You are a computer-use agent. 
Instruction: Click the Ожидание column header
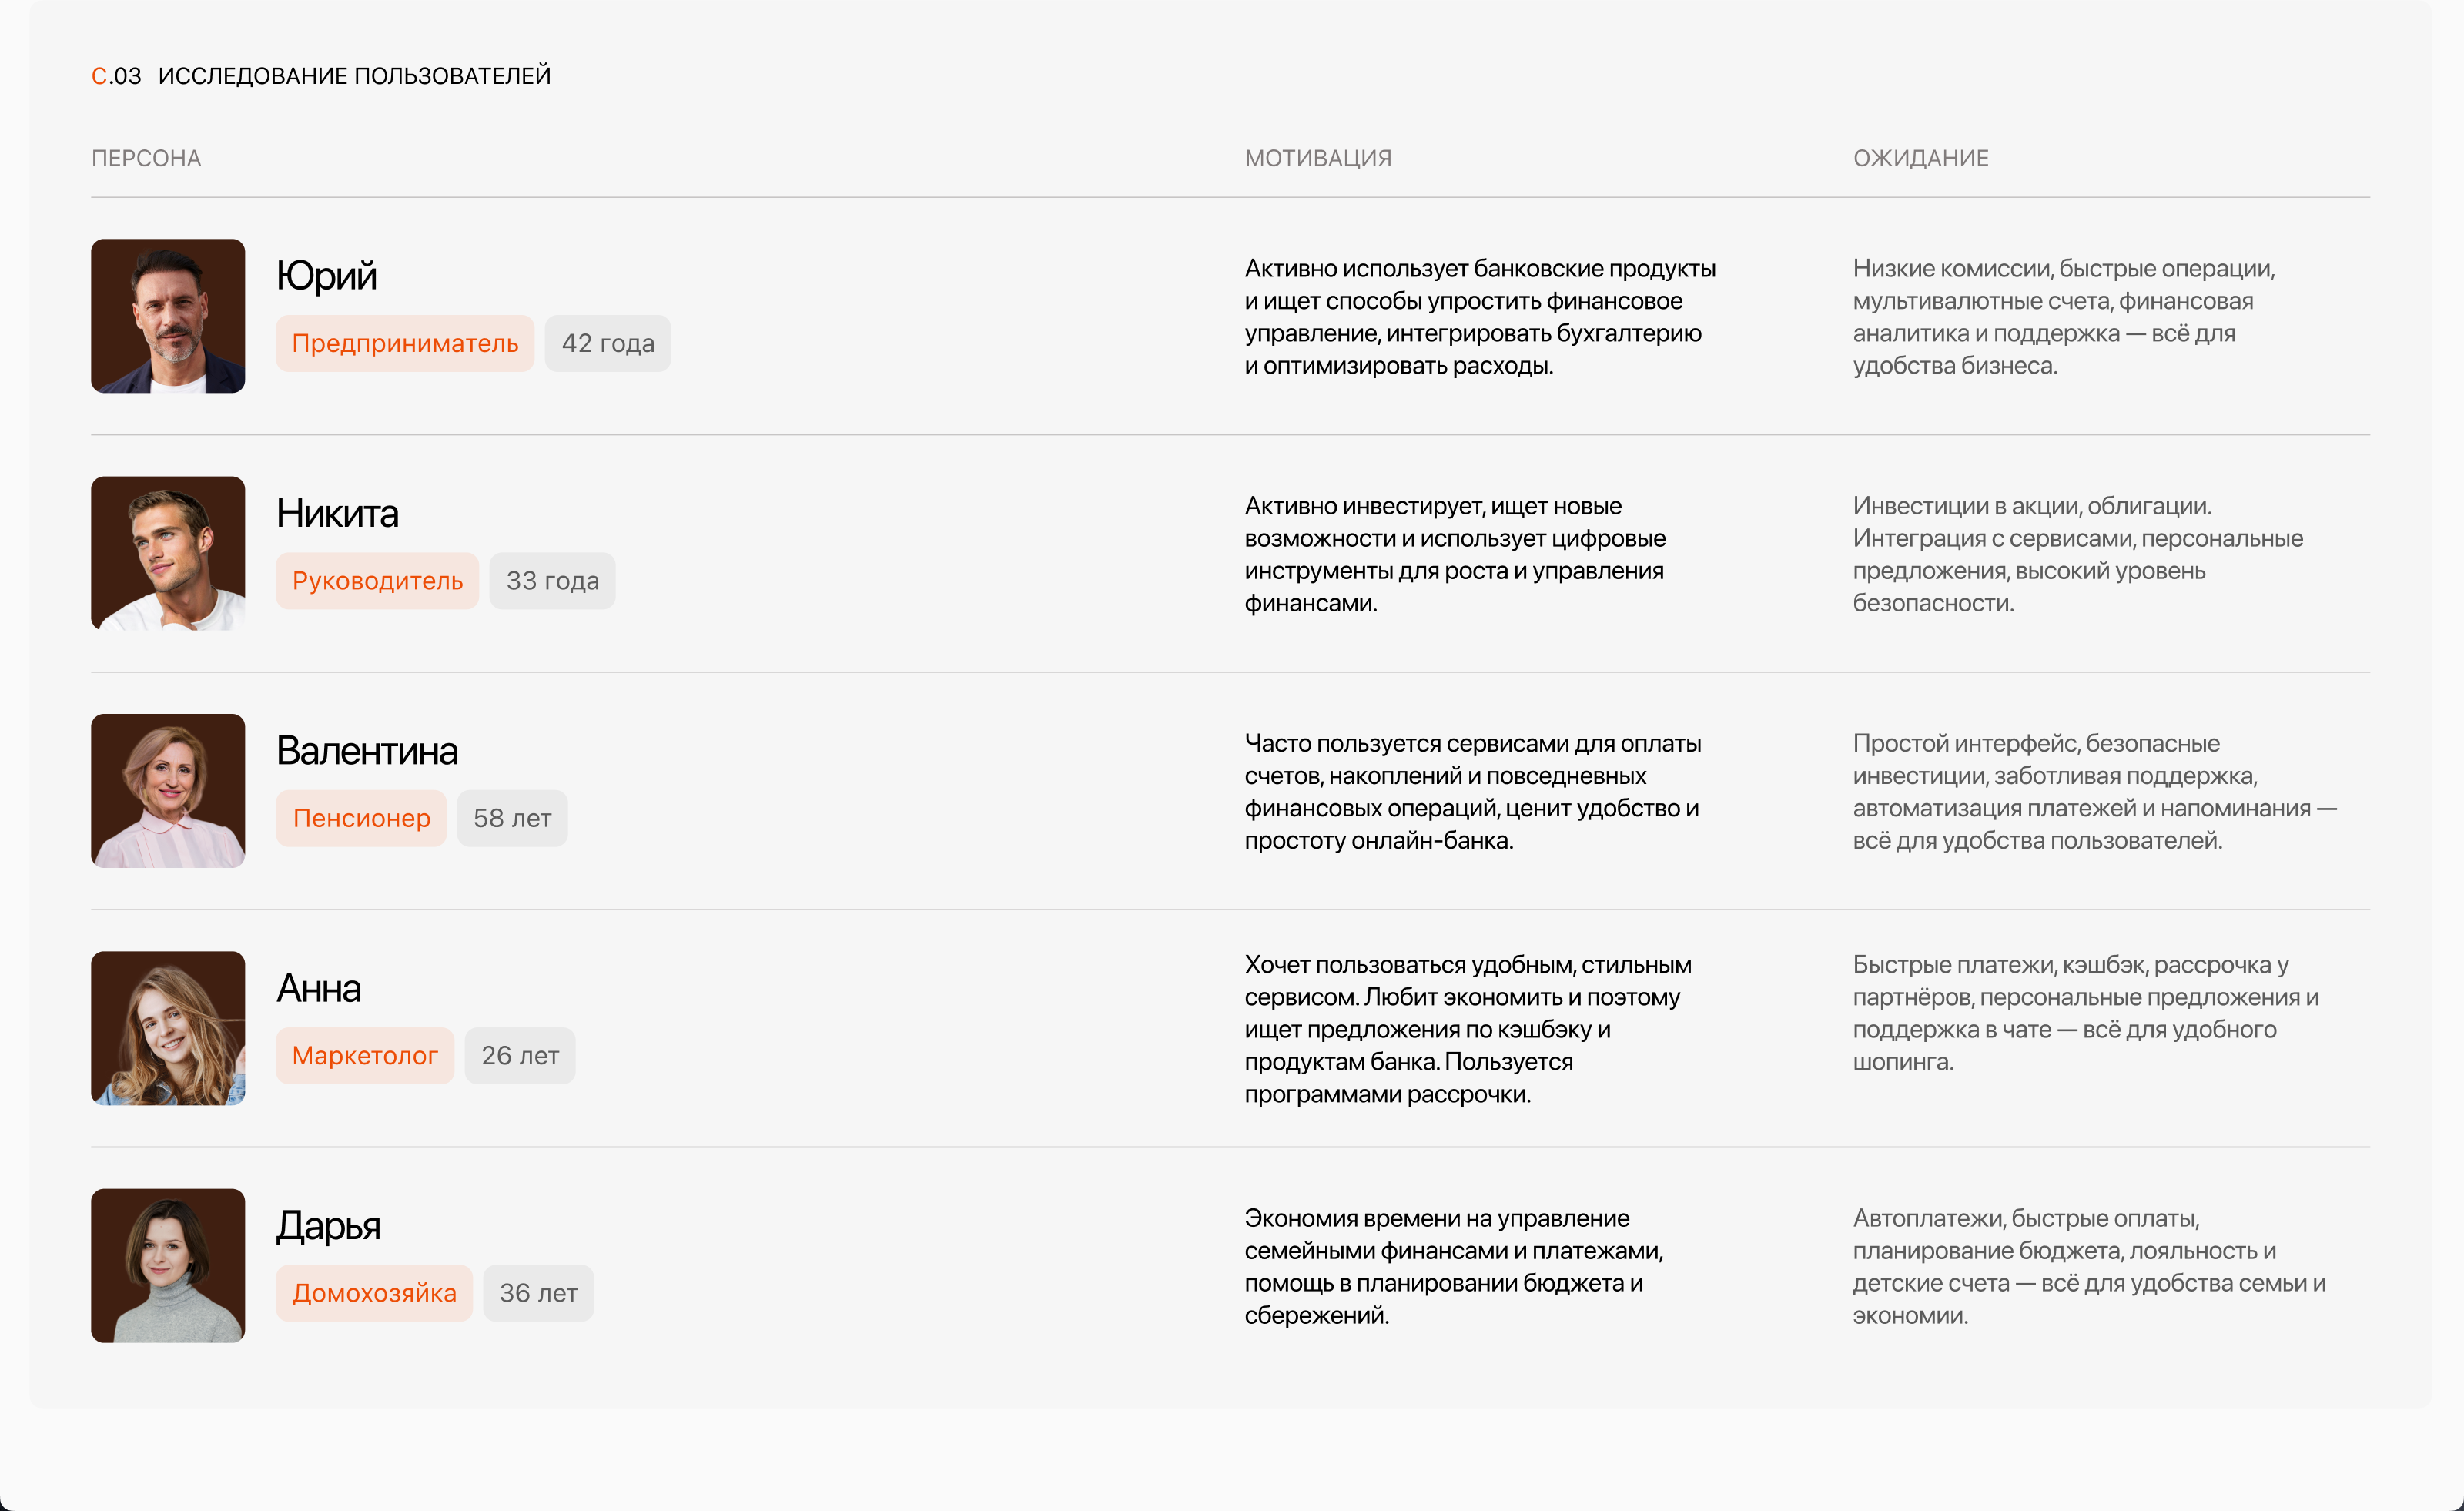(x=1920, y=158)
